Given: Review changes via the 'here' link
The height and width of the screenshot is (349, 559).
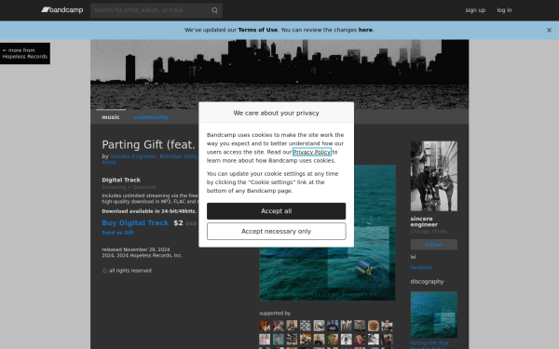Looking at the screenshot, I should tap(365, 30).
